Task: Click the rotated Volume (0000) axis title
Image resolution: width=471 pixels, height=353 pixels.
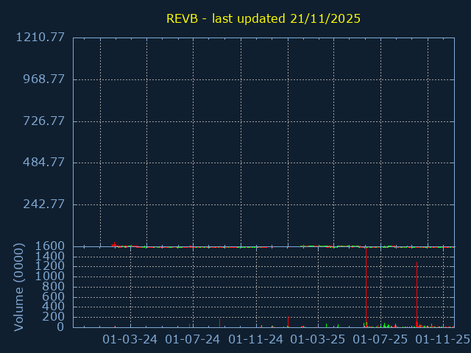Action: point(19,288)
